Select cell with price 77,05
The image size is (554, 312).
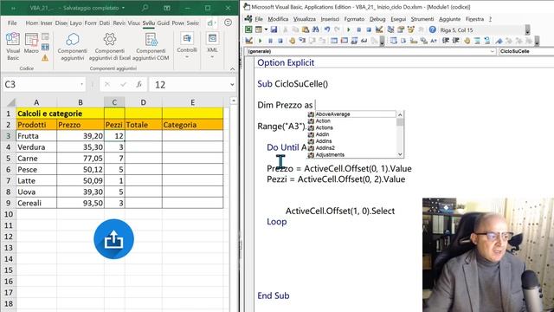(x=81, y=158)
